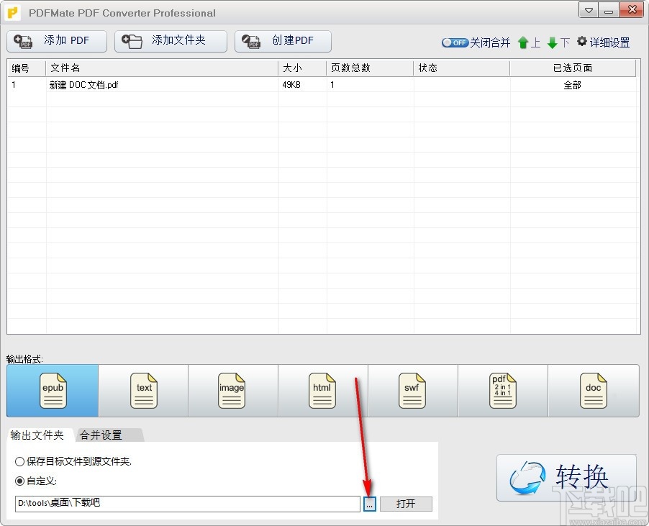Viewport: 649px width, 526px height.
Task: Select html output format
Action: (323, 391)
